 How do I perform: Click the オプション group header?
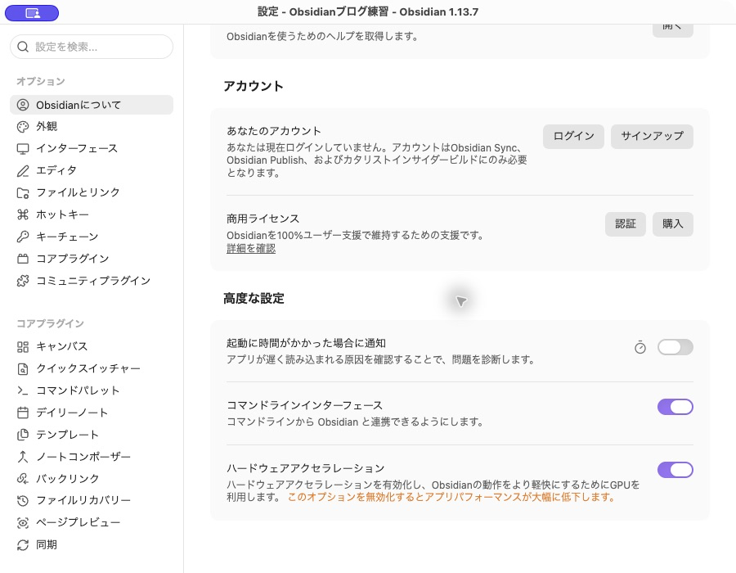pos(41,81)
